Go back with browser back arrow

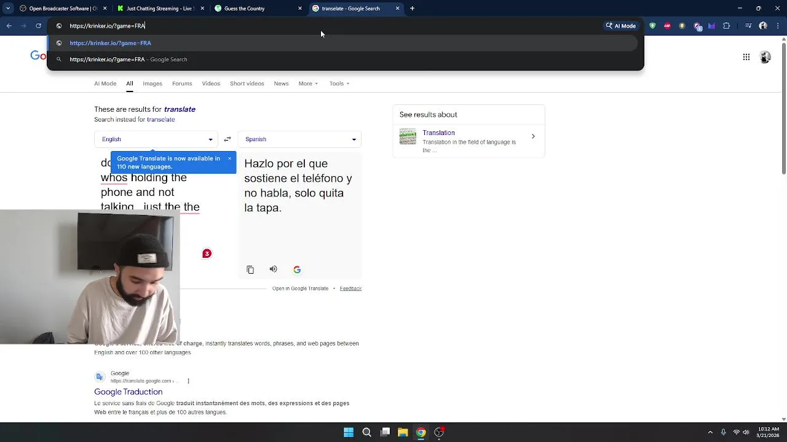tap(9, 26)
